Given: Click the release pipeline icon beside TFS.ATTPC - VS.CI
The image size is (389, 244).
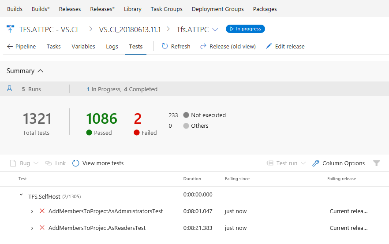Looking at the screenshot, I should 10,29.
